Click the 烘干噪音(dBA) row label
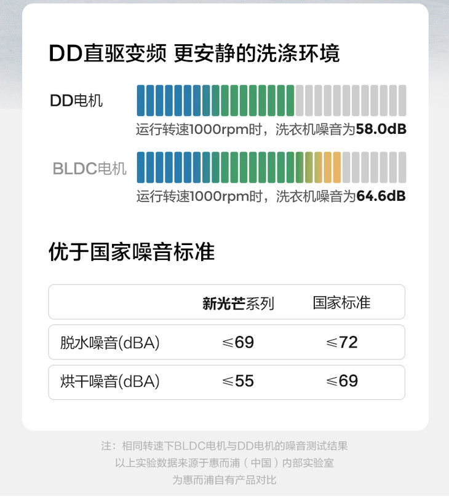 point(110,382)
